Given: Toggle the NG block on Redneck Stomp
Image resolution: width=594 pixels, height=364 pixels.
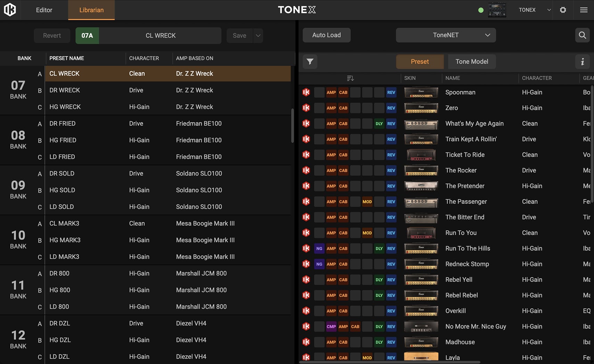Looking at the screenshot, I should tap(319, 264).
